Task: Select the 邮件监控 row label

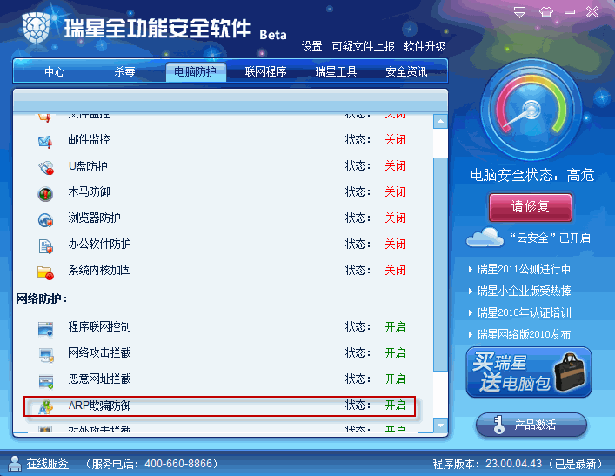Action: point(89,140)
